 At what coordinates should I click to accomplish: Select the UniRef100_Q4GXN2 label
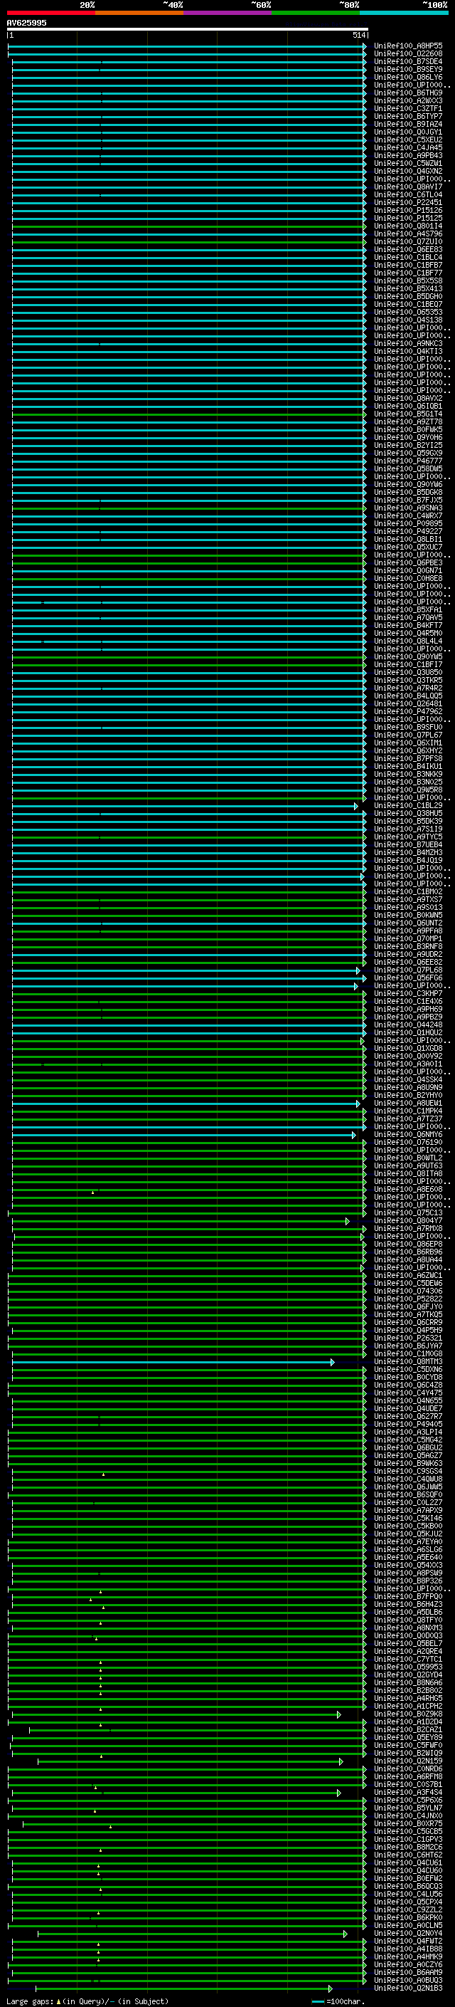[408, 172]
